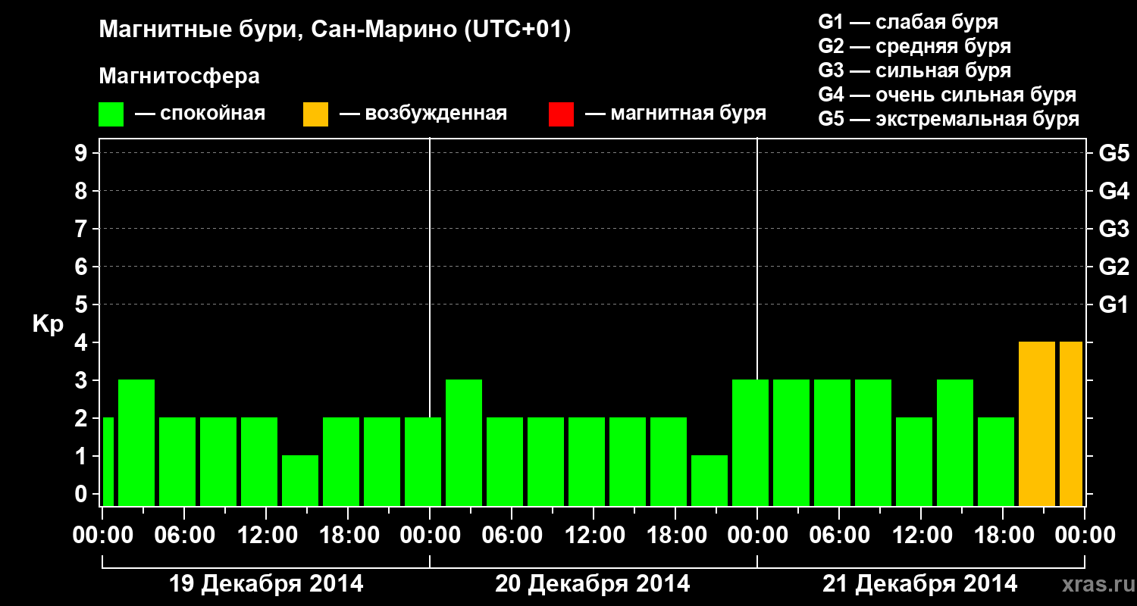Click the "Магнитосфера" heading

(x=179, y=77)
